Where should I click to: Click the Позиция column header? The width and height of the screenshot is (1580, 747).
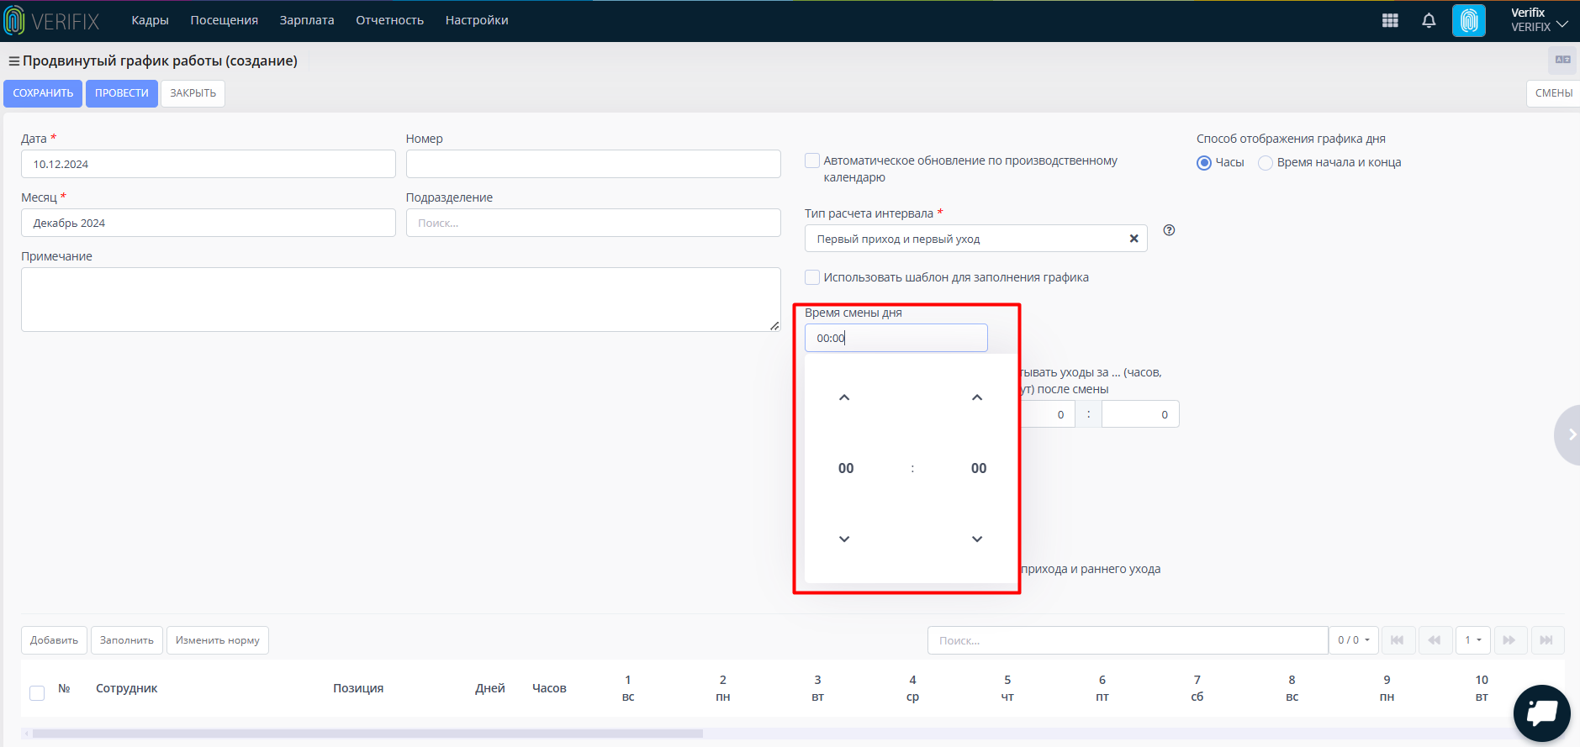tap(358, 688)
